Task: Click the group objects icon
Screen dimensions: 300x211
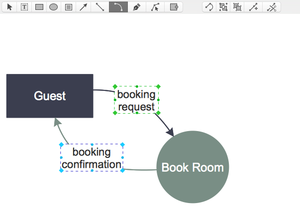Action: (223, 7)
